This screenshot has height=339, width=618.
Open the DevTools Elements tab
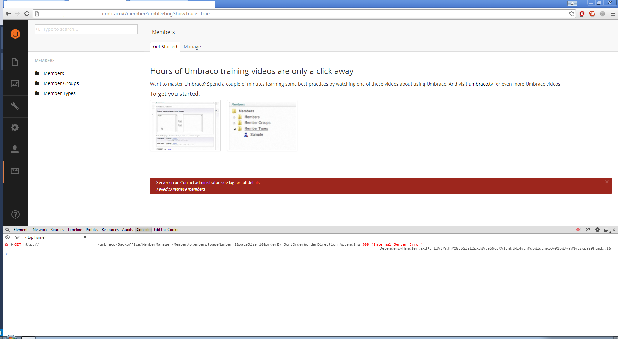point(21,230)
